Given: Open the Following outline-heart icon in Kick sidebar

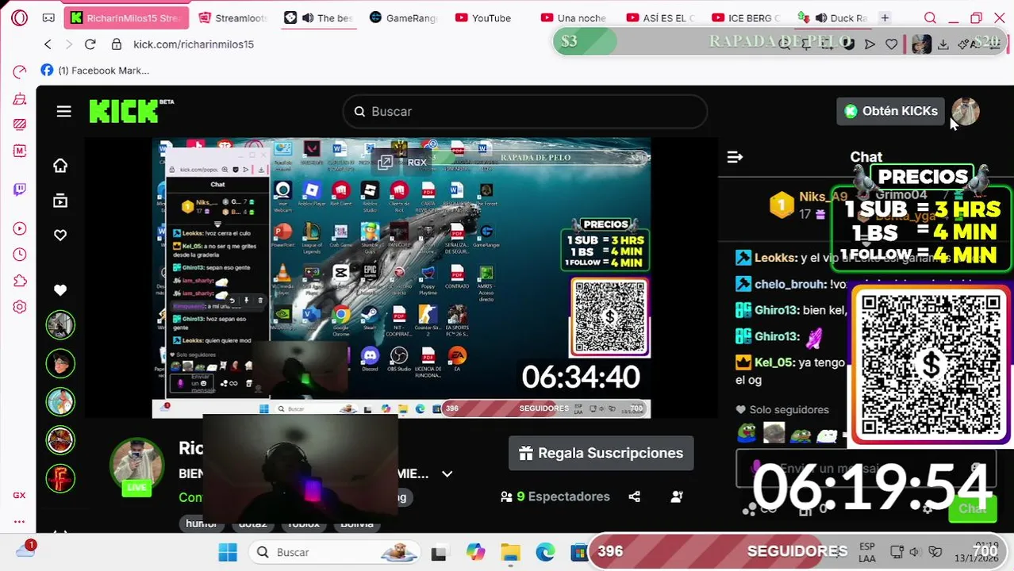Looking at the screenshot, I should click(60, 235).
